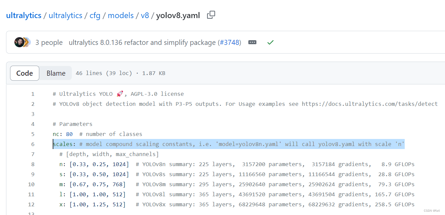Screen dimensions: 445x215
Task: Switch to the Blame view tab
Action: pos(56,73)
